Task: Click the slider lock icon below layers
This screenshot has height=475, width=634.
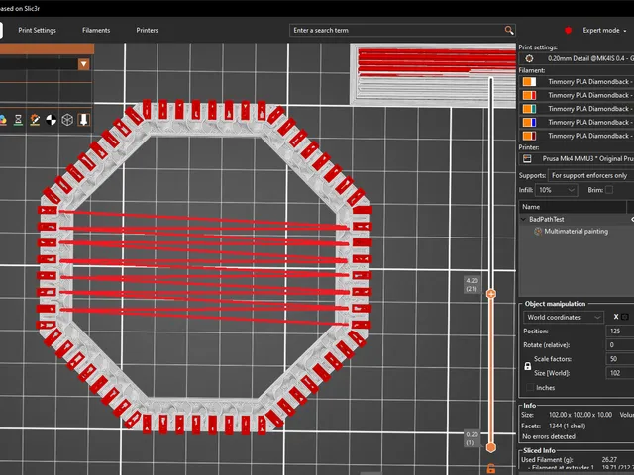Action: pos(491,468)
